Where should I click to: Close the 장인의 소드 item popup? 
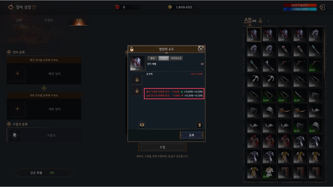tap(201, 49)
